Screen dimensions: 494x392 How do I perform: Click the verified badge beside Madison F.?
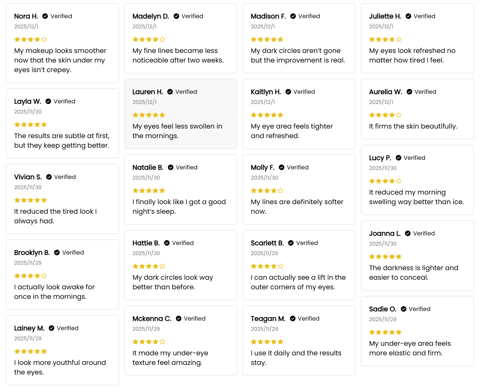(293, 16)
